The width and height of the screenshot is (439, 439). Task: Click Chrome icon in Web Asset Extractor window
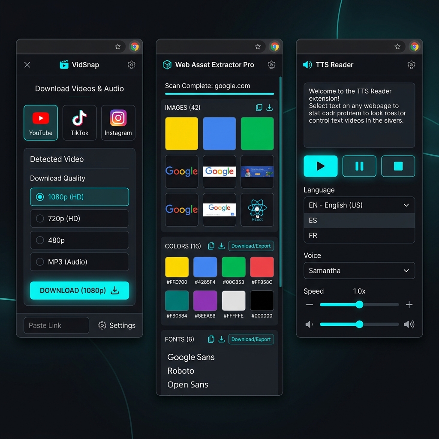pos(275,47)
